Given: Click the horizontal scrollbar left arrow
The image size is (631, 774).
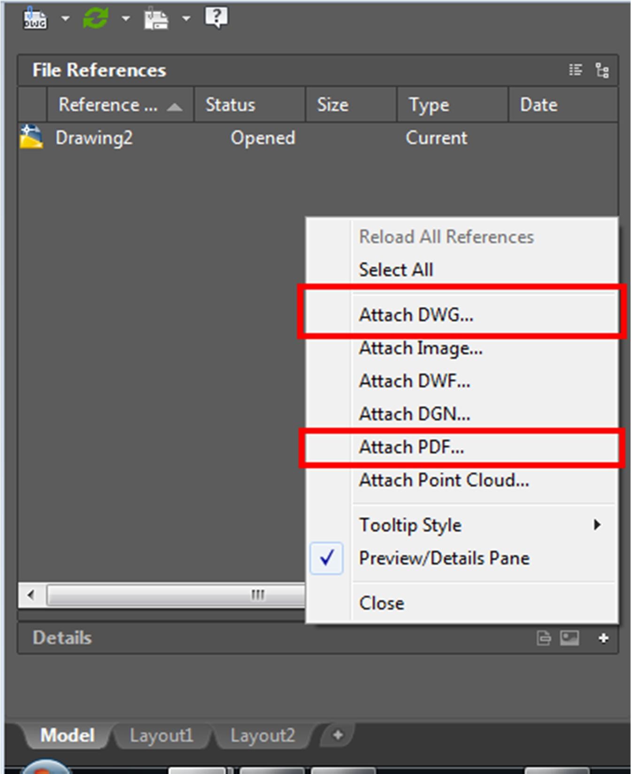Looking at the screenshot, I should tap(31, 595).
